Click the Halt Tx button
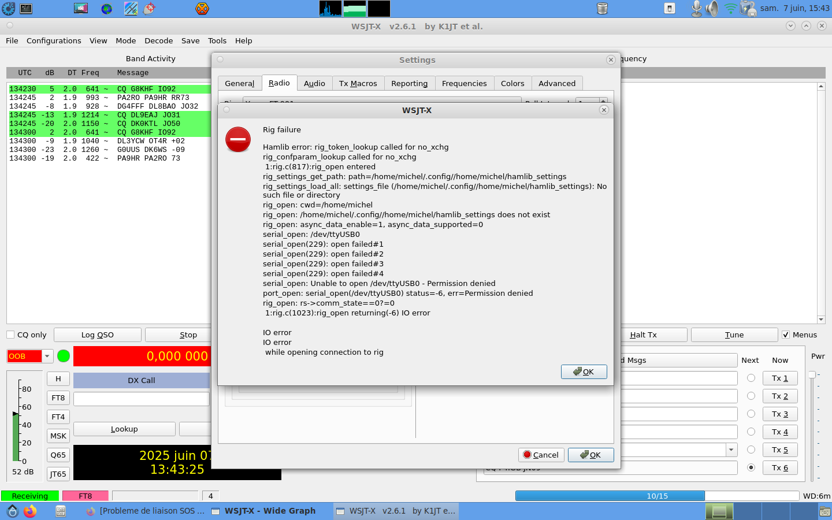Image resolution: width=832 pixels, height=520 pixels. (644, 335)
